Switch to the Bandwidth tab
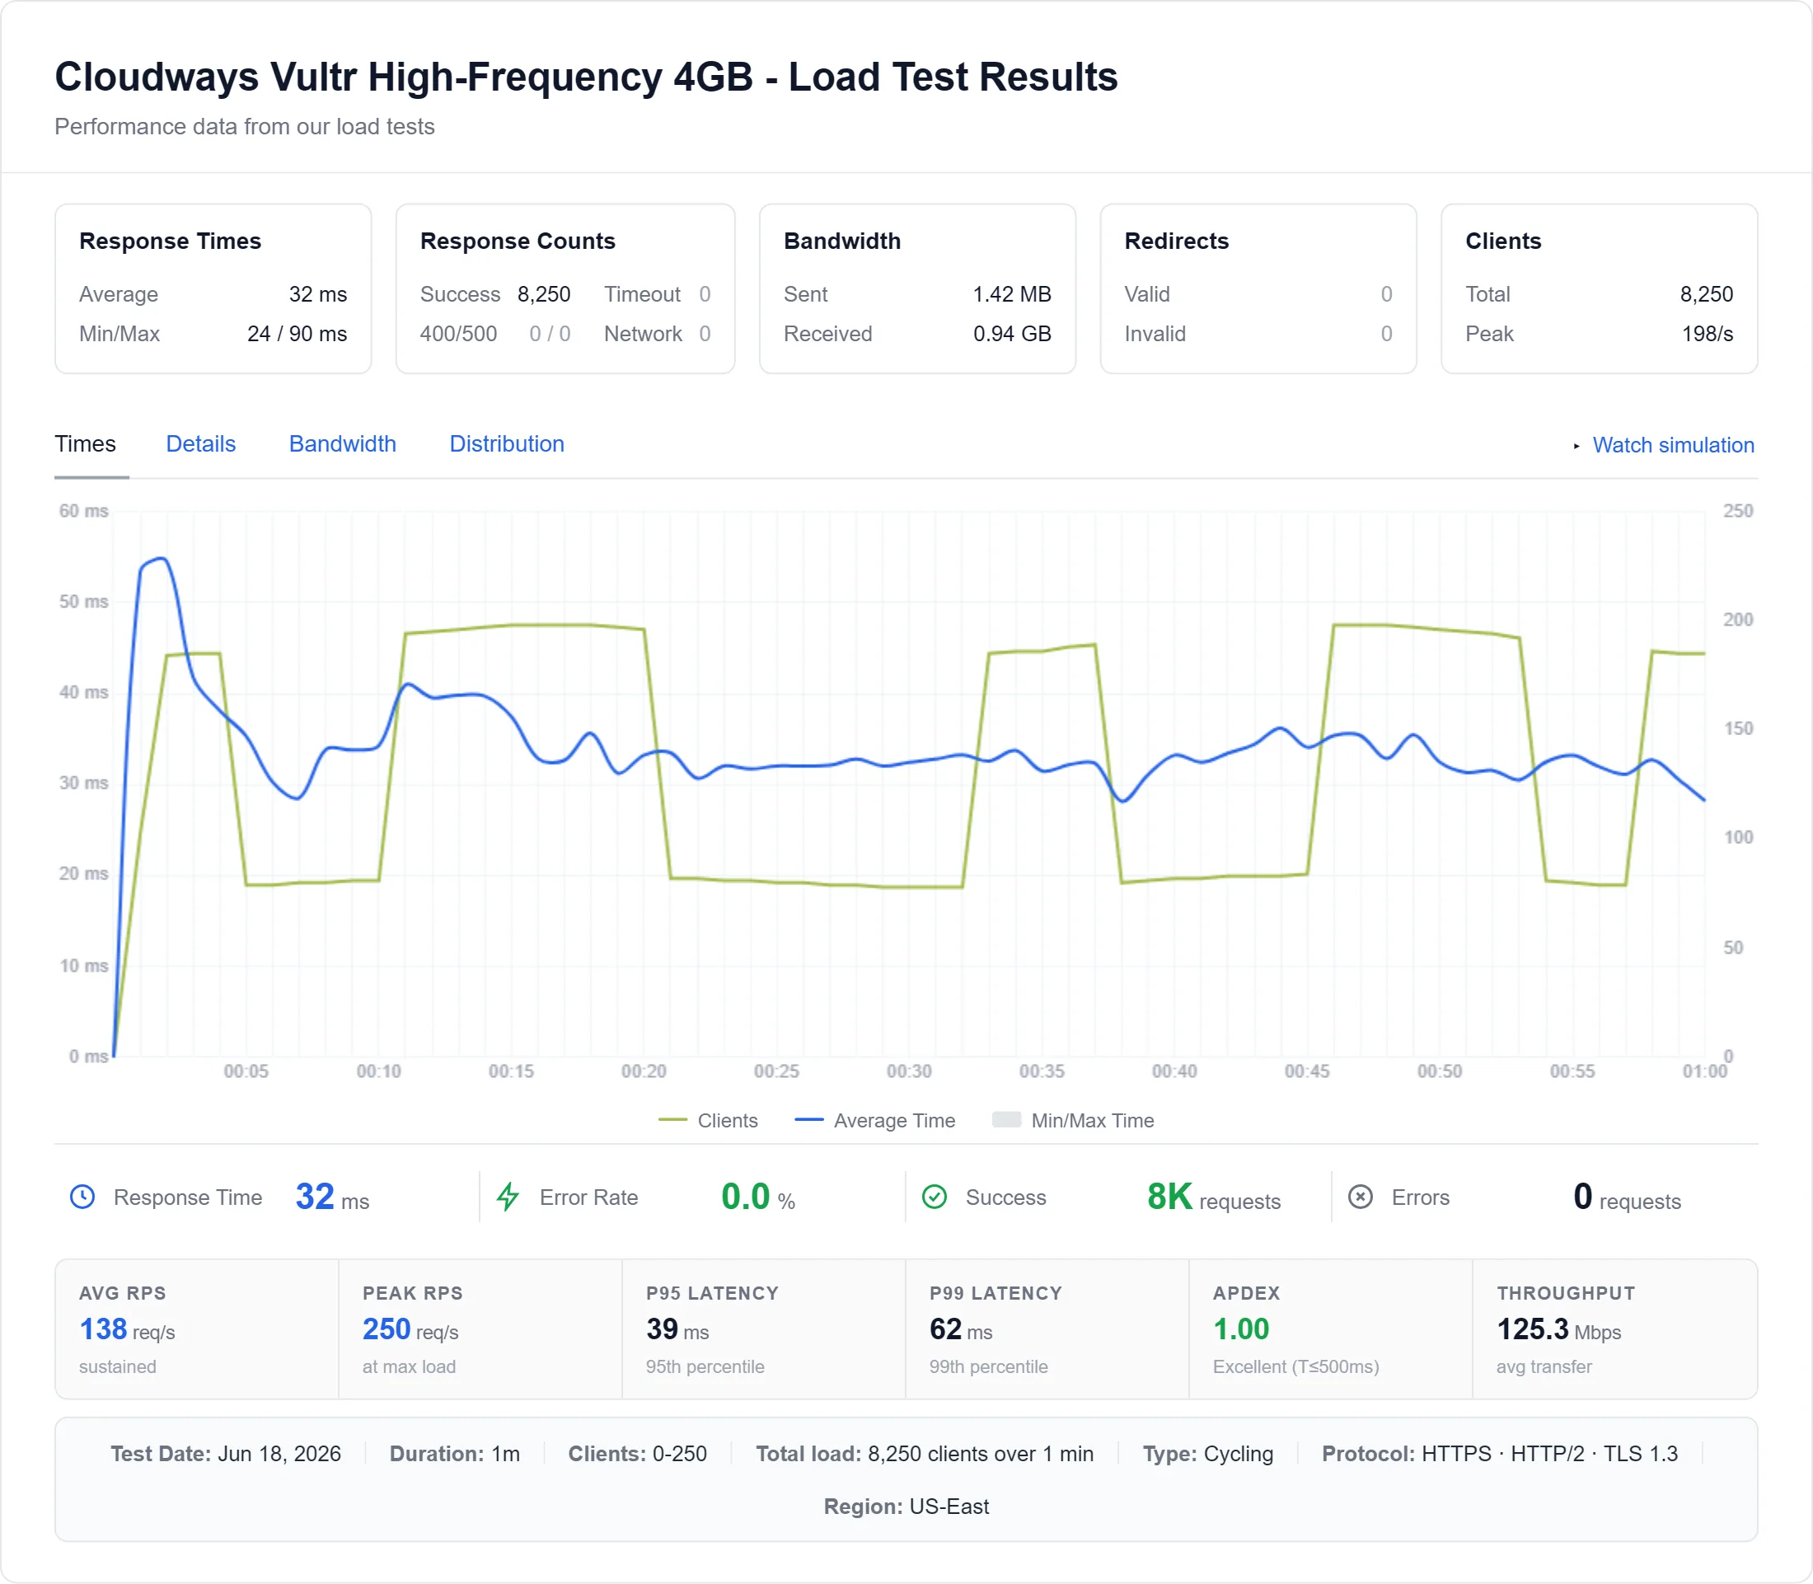Screen dimensions: 1813x1584 (x=342, y=443)
